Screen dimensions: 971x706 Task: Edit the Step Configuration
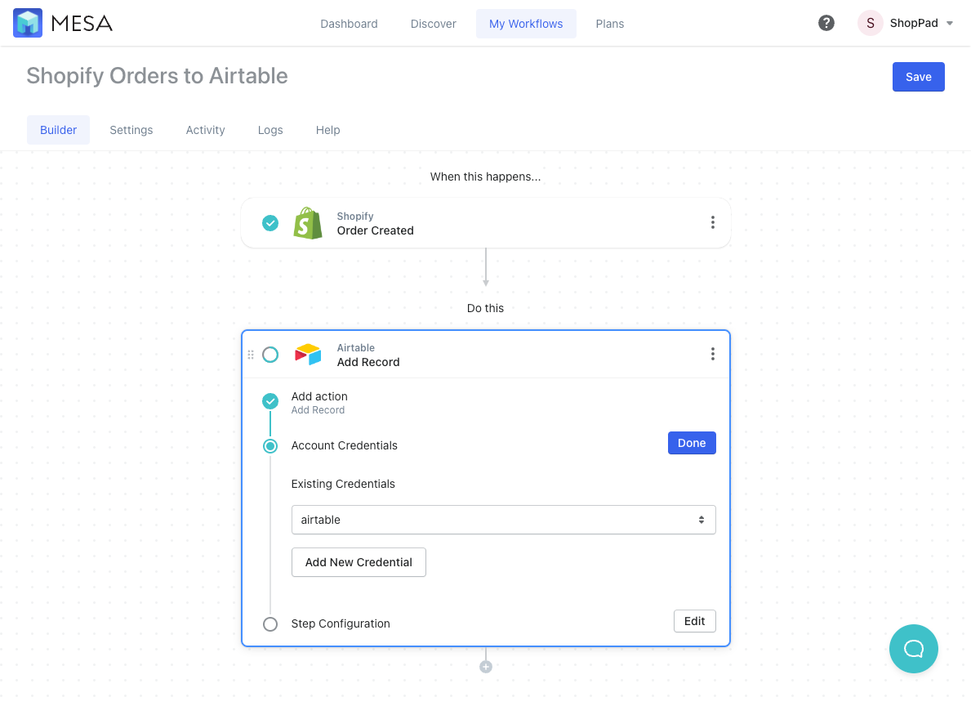pos(694,621)
